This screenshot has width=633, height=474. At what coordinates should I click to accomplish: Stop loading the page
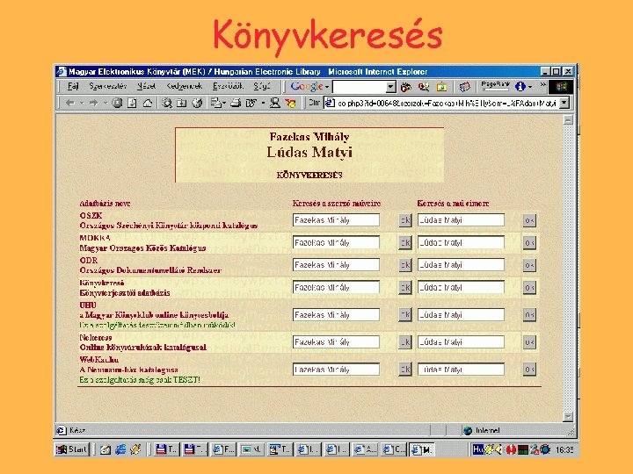pos(117,104)
